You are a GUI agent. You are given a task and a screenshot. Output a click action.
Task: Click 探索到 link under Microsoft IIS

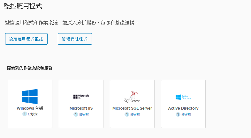84,114
